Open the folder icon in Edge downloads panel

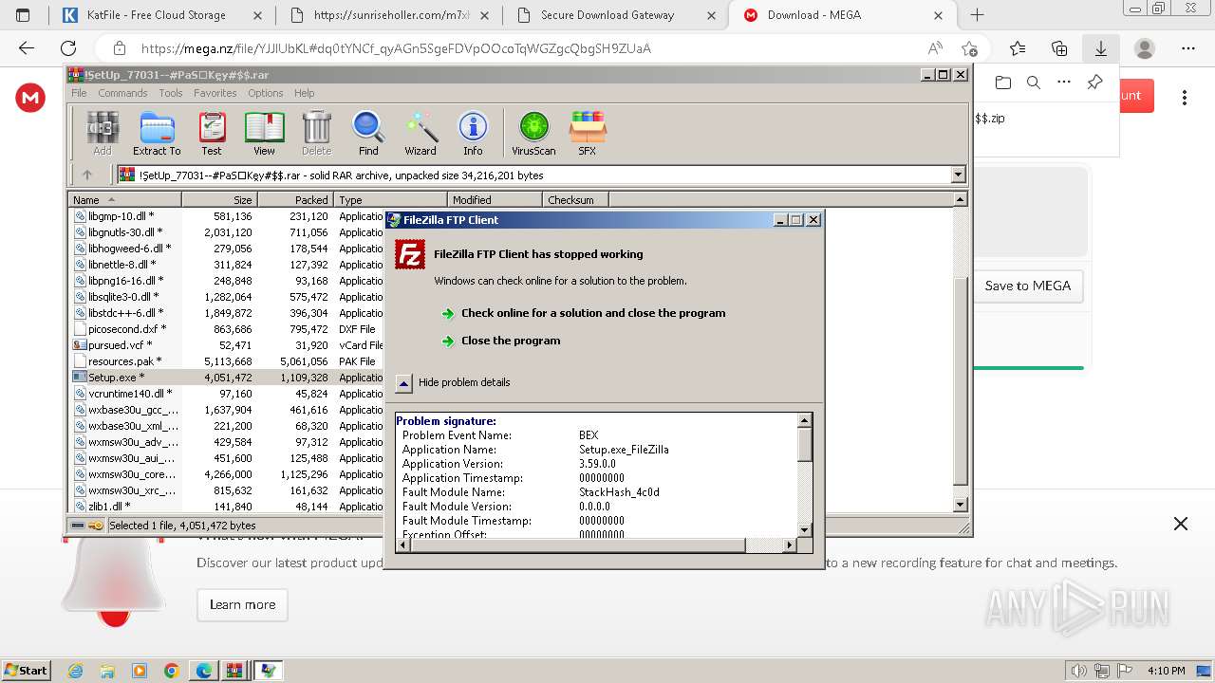coord(1003,83)
